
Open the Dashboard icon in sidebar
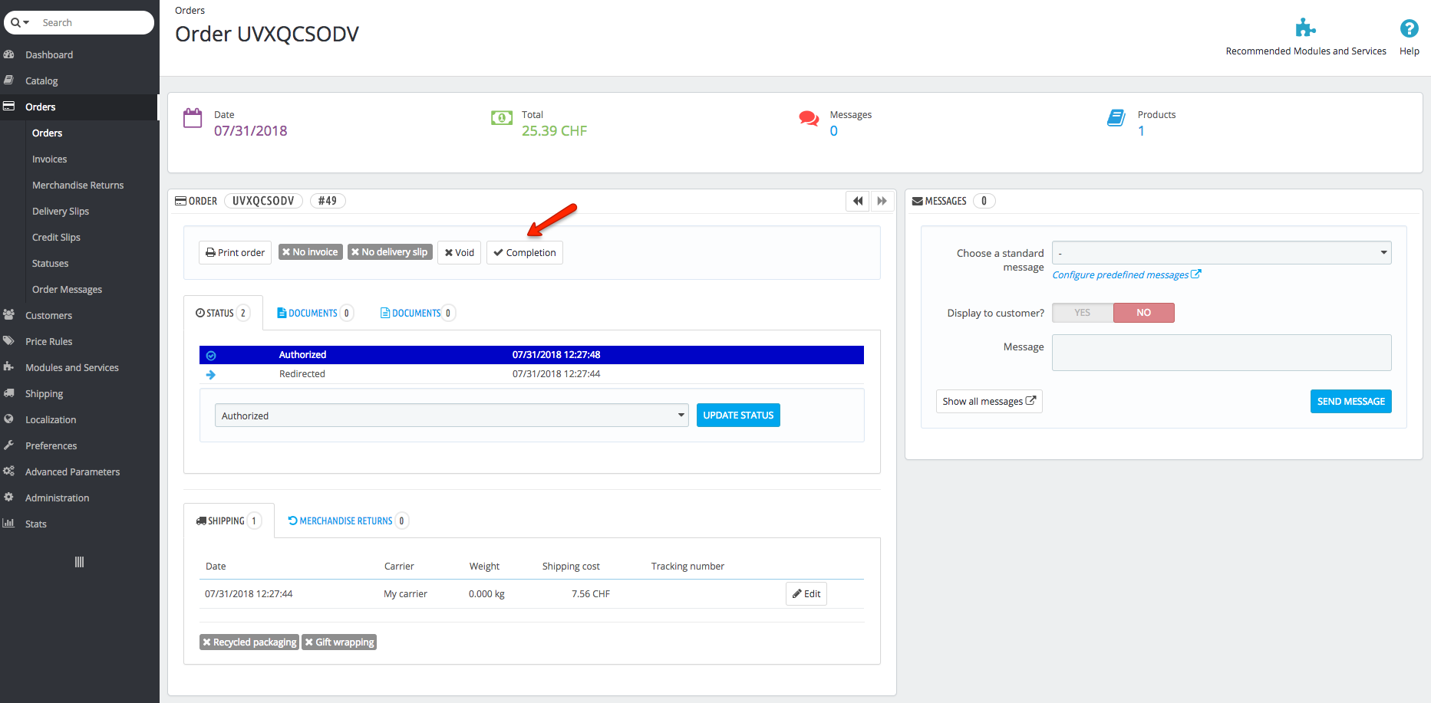(9, 54)
